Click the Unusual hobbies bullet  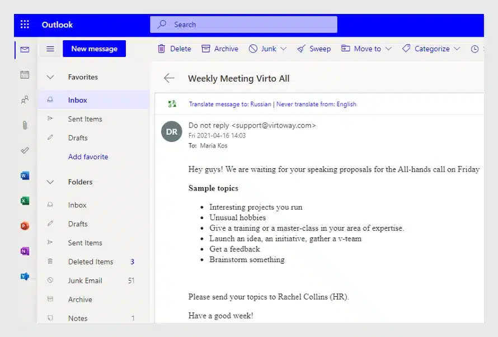coord(238,218)
